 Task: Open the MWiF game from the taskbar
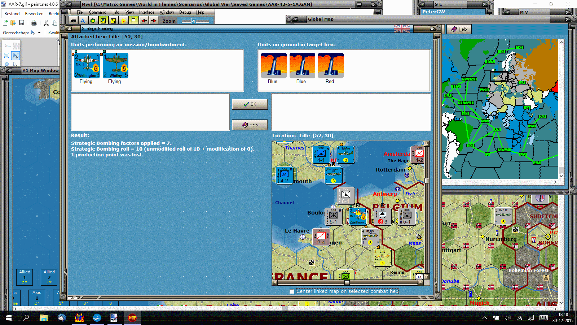[132, 318]
